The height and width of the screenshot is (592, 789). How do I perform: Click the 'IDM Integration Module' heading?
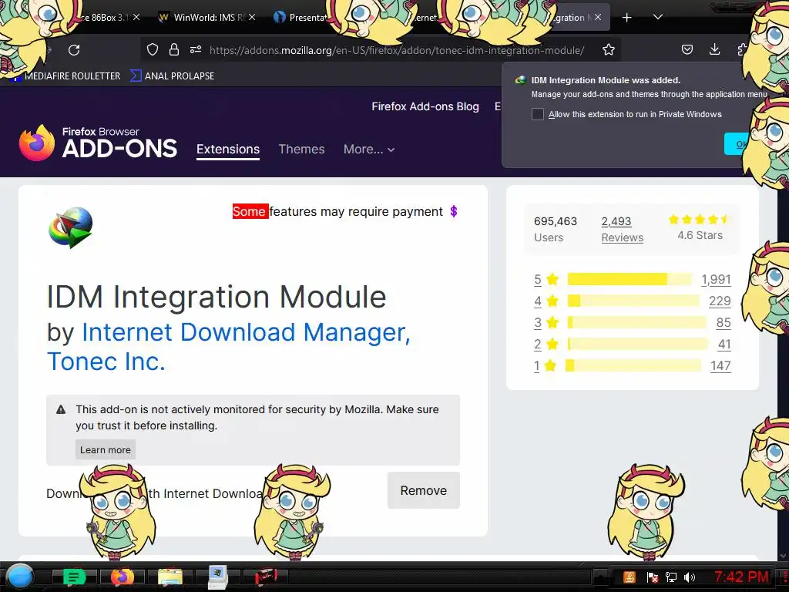coord(217,297)
